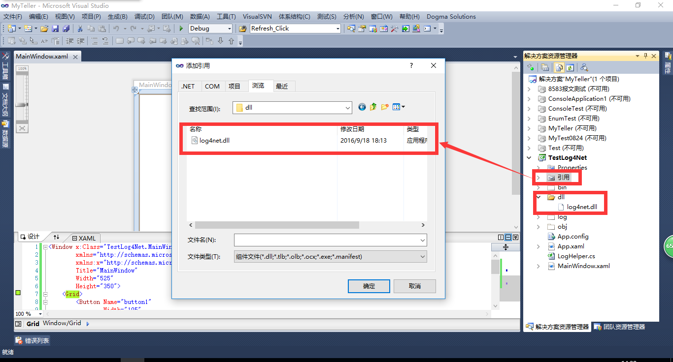Open the 文件(F) menu
The width and height of the screenshot is (673, 362).
(x=12, y=16)
